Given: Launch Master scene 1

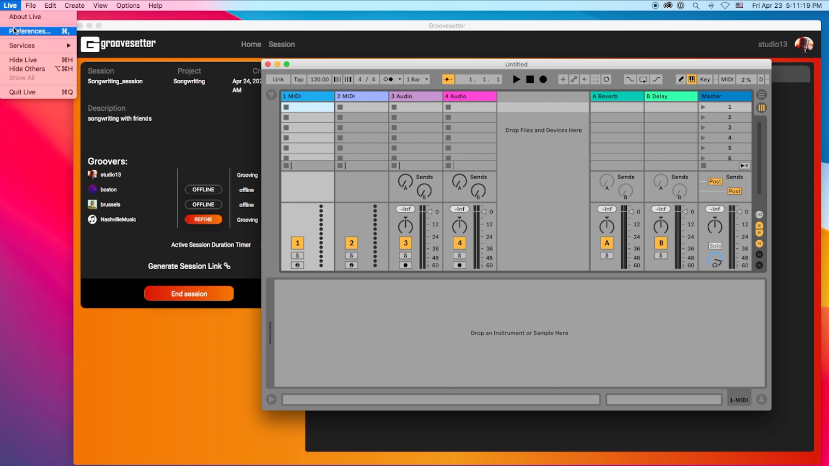Looking at the screenshot, I should pos(703,107).
